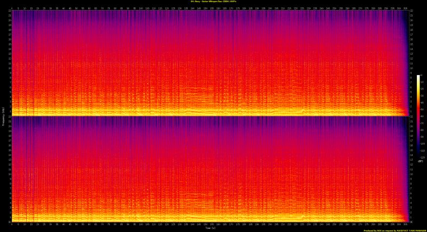The image size is (427, 232).
Task: Click the 10 kHz label on upper right frequency axis
Action: coord(410,68)
